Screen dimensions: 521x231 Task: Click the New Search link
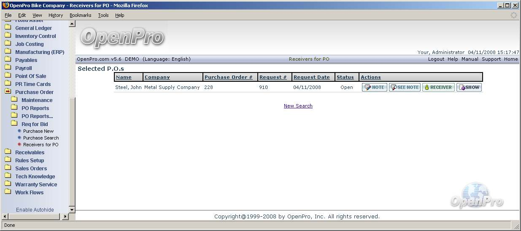click(x=298, y=106)
